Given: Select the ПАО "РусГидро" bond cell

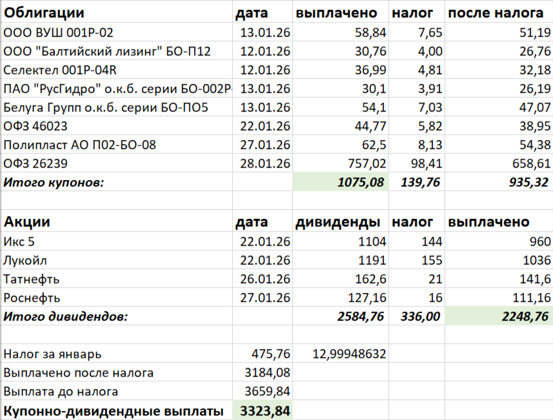Looking at the screenshot, I should tap(117, 88).
